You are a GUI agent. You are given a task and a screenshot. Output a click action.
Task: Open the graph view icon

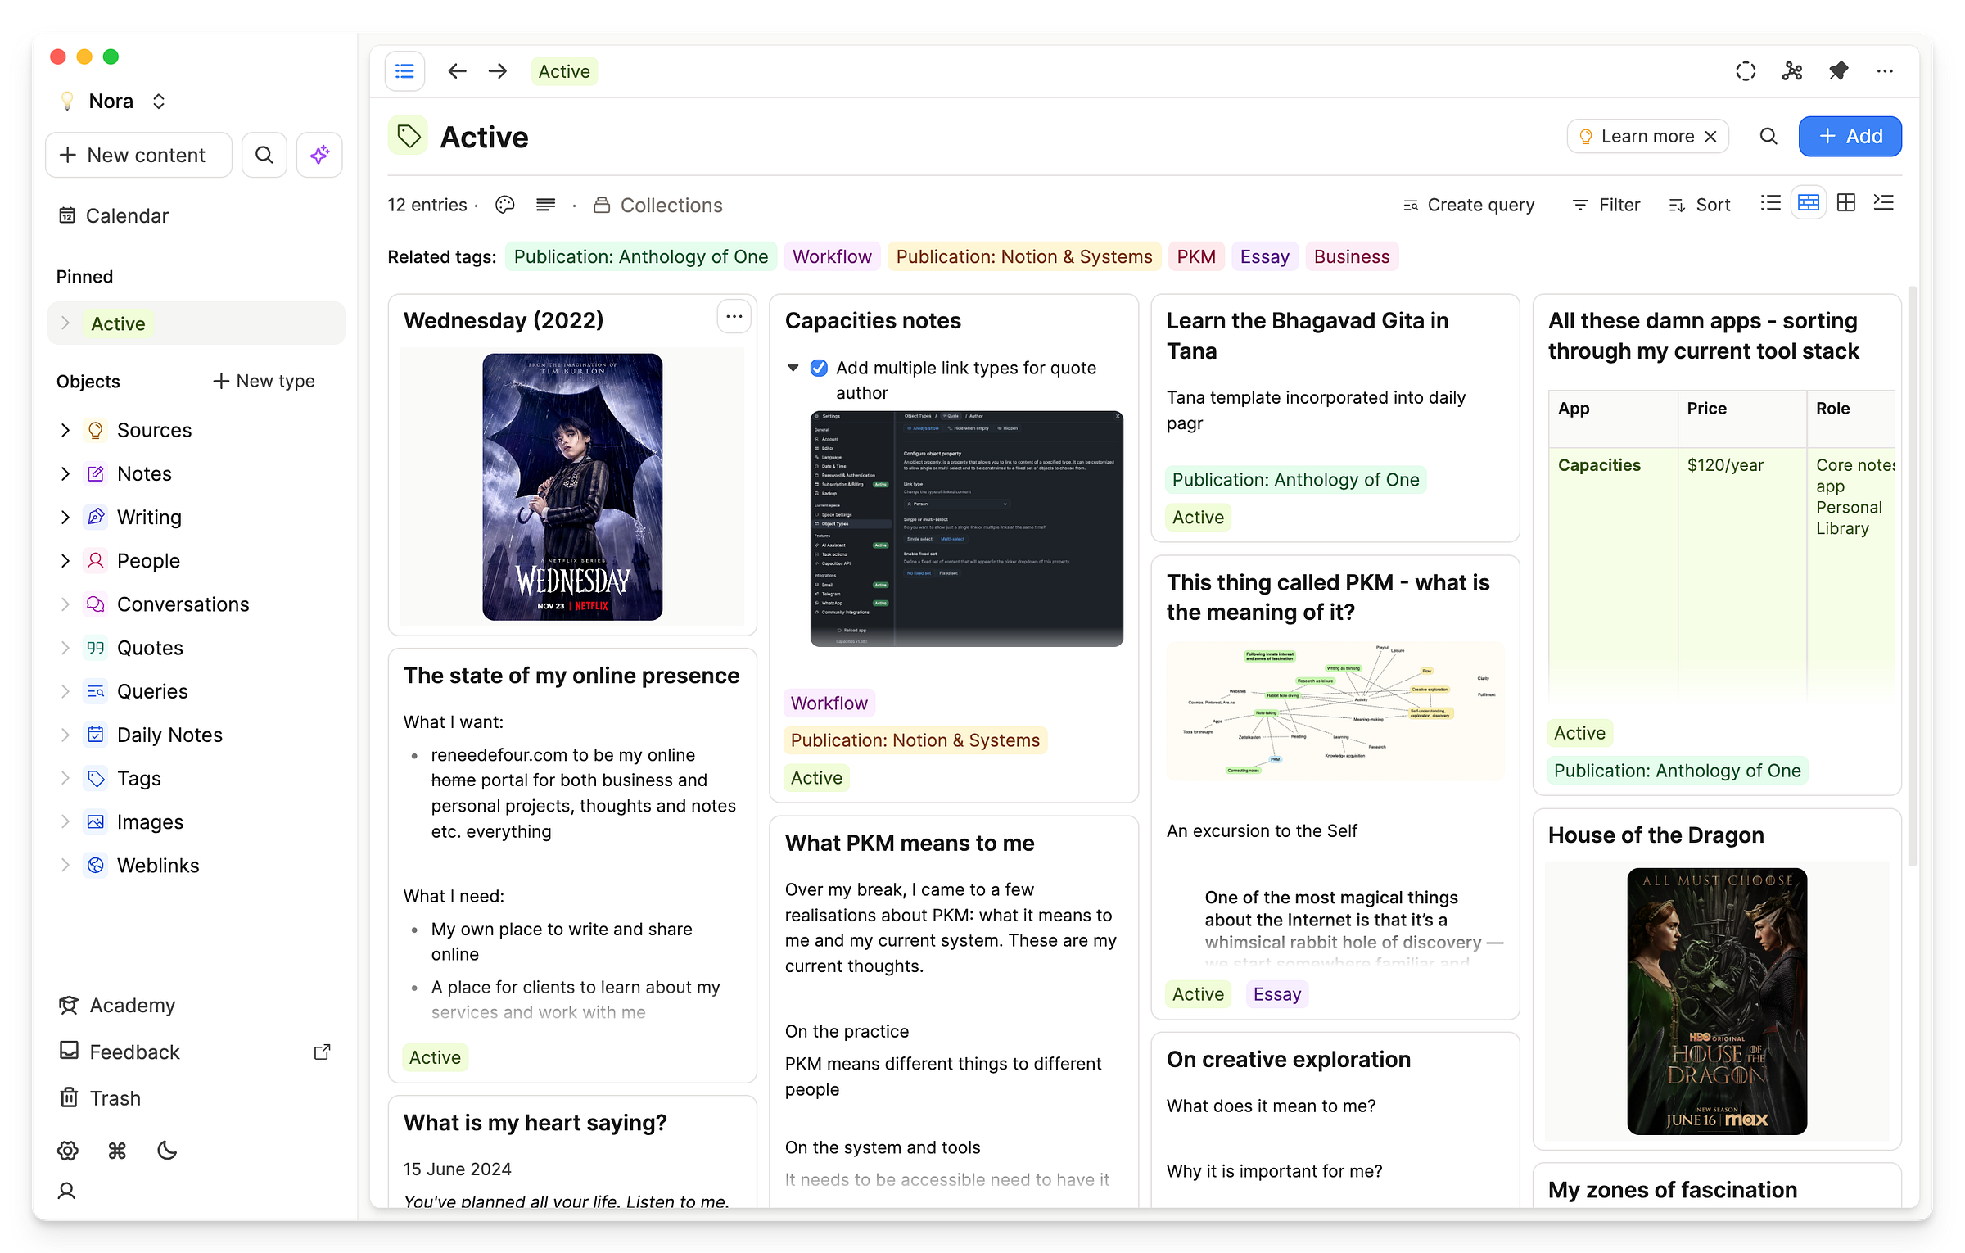pos(1792,71)
